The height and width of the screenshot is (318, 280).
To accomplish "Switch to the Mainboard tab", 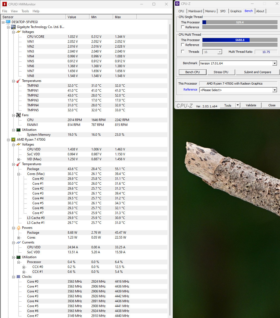I will (195, 11).
